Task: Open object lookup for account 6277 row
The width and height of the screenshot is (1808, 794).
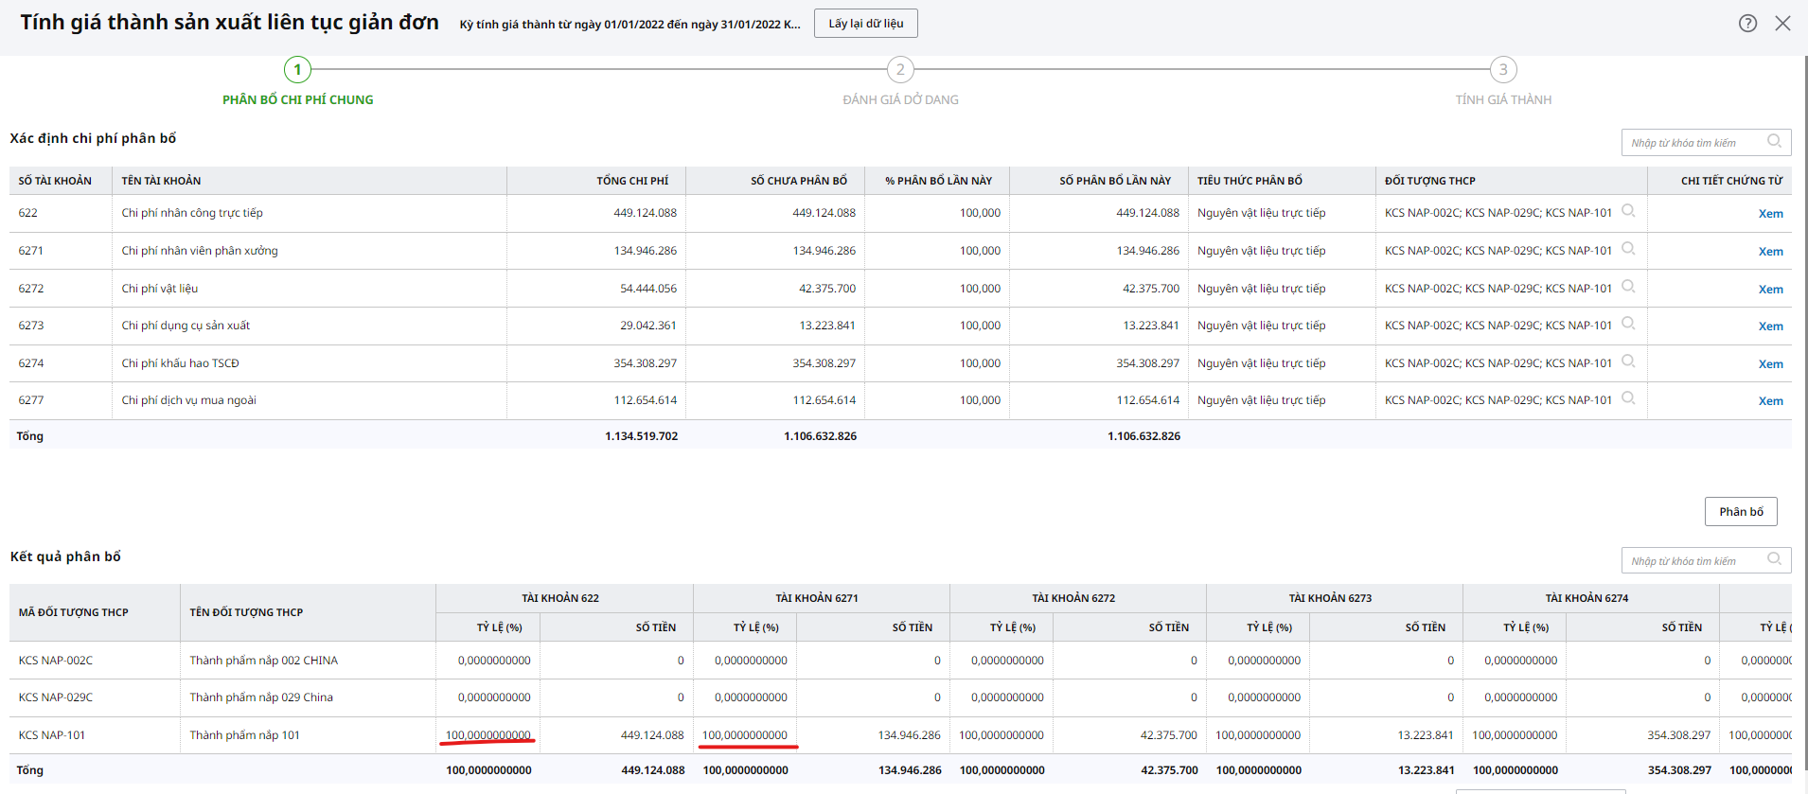Action: pos(1628,398)
